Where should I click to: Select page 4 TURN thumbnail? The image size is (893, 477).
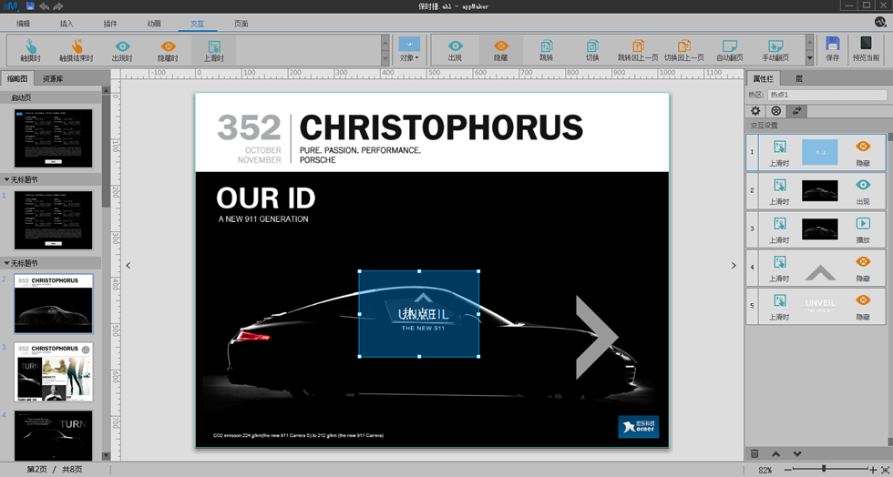(x=54, y=435)
